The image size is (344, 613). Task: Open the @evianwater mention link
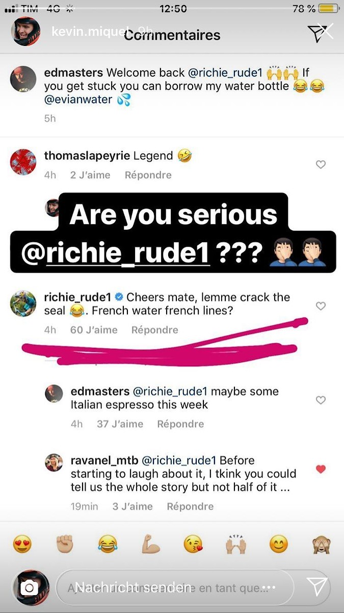pos(78,100)
